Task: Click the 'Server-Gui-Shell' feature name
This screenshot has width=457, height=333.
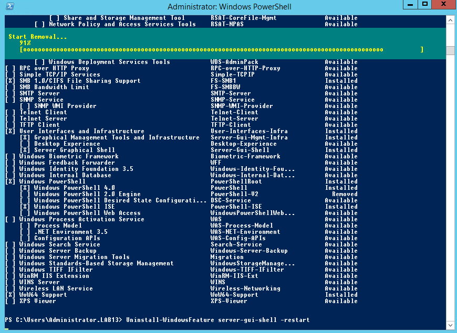Action: coord(240,150)
